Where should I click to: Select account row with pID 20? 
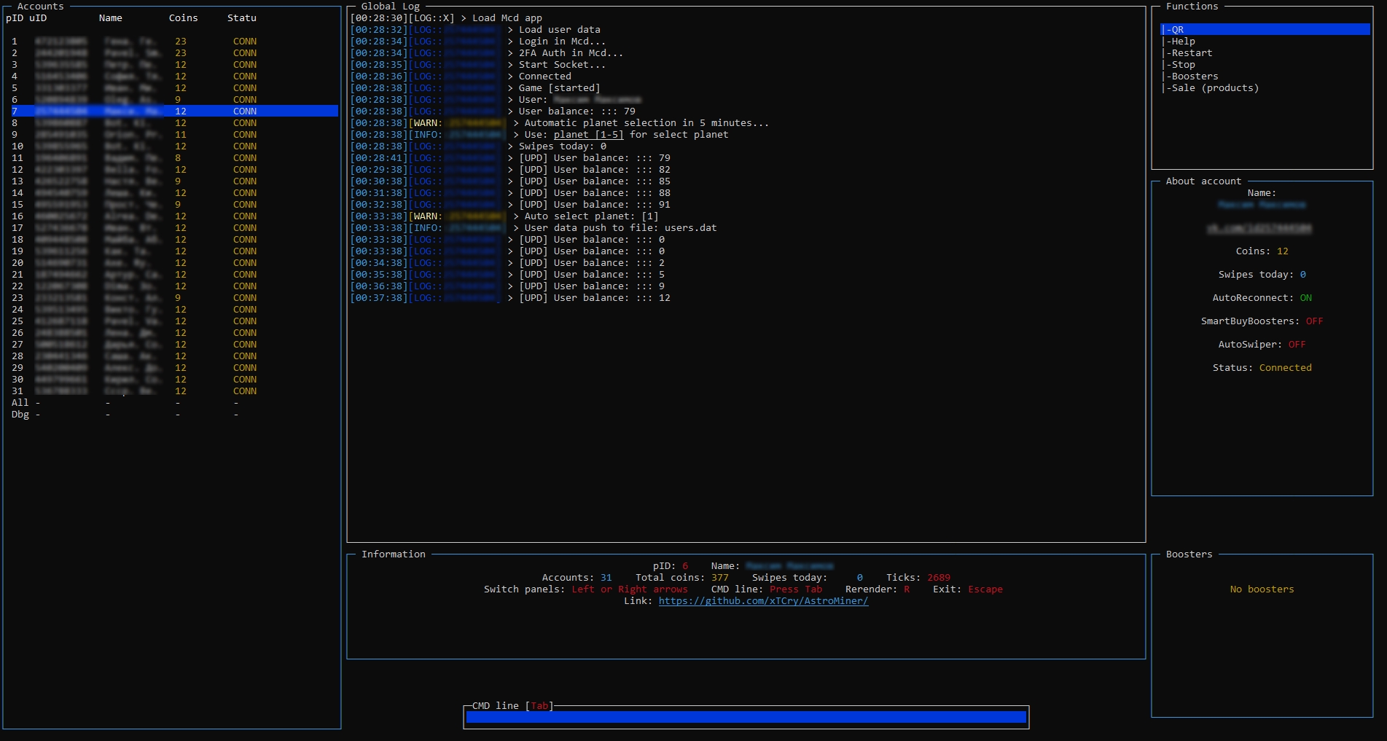[x=172, y=263]
